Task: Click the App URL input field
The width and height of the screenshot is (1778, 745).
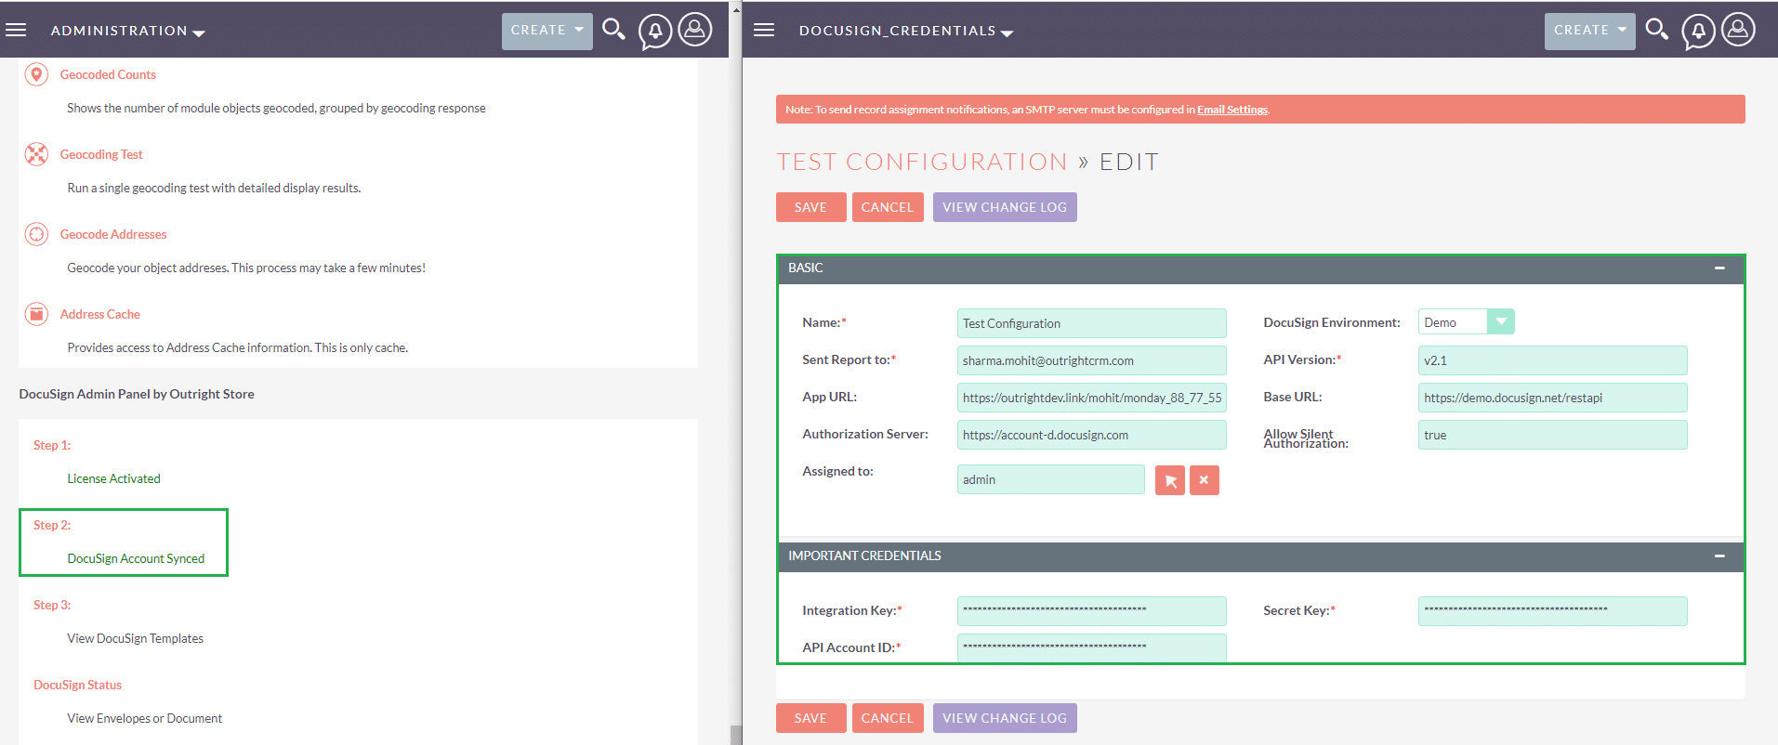Action: (1091, 398)
